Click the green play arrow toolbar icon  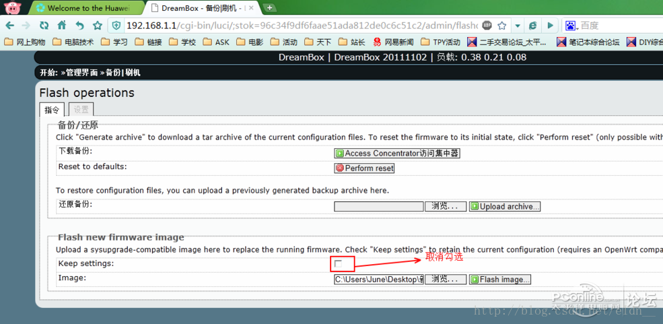550,26
